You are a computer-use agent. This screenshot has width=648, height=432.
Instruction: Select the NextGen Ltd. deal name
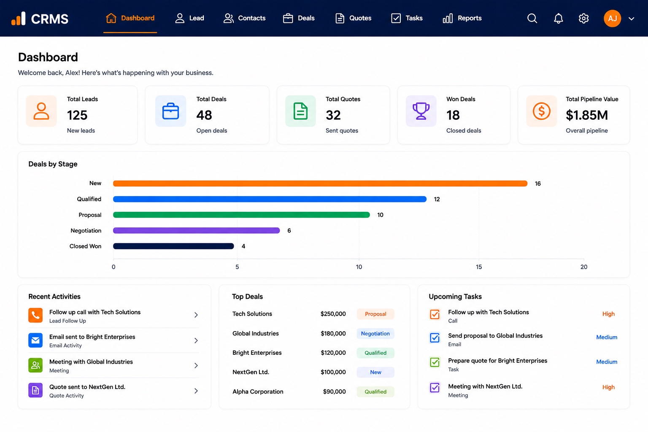coord(251,372)
